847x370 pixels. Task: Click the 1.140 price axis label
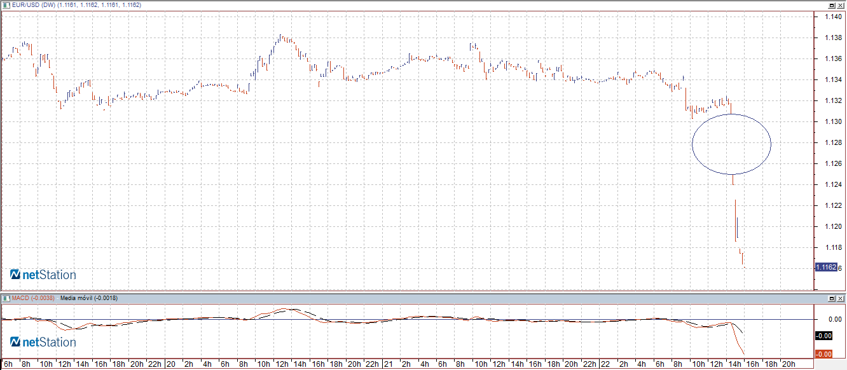coord(833,17)
